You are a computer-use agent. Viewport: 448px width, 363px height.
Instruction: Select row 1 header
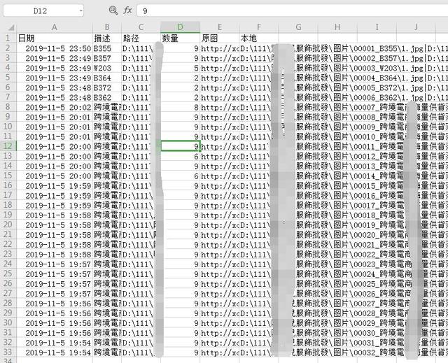tap(8, 38)
